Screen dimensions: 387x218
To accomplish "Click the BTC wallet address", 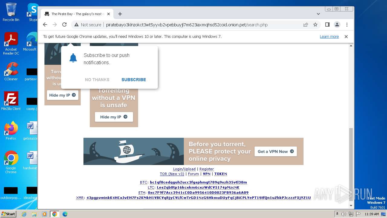I will (198, 182).
